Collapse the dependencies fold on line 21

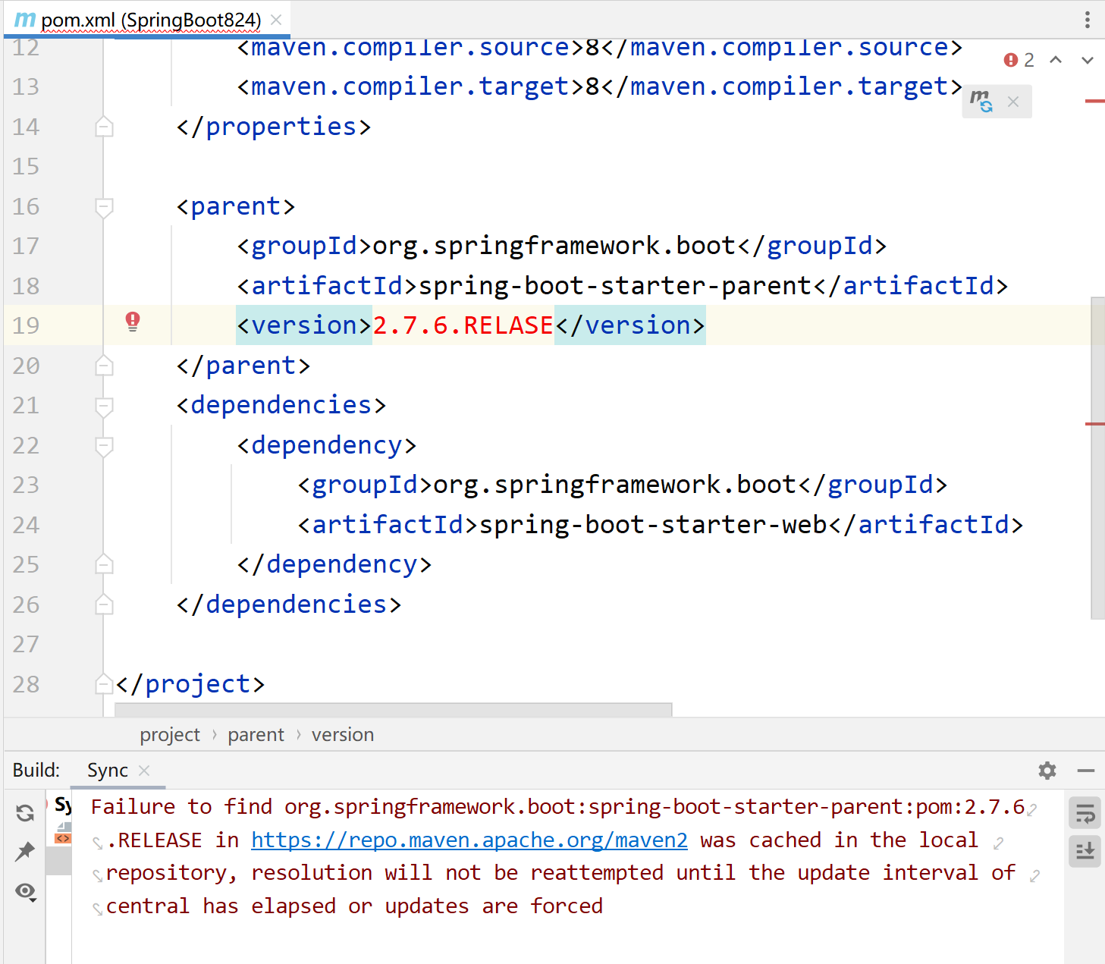[105, 406]
